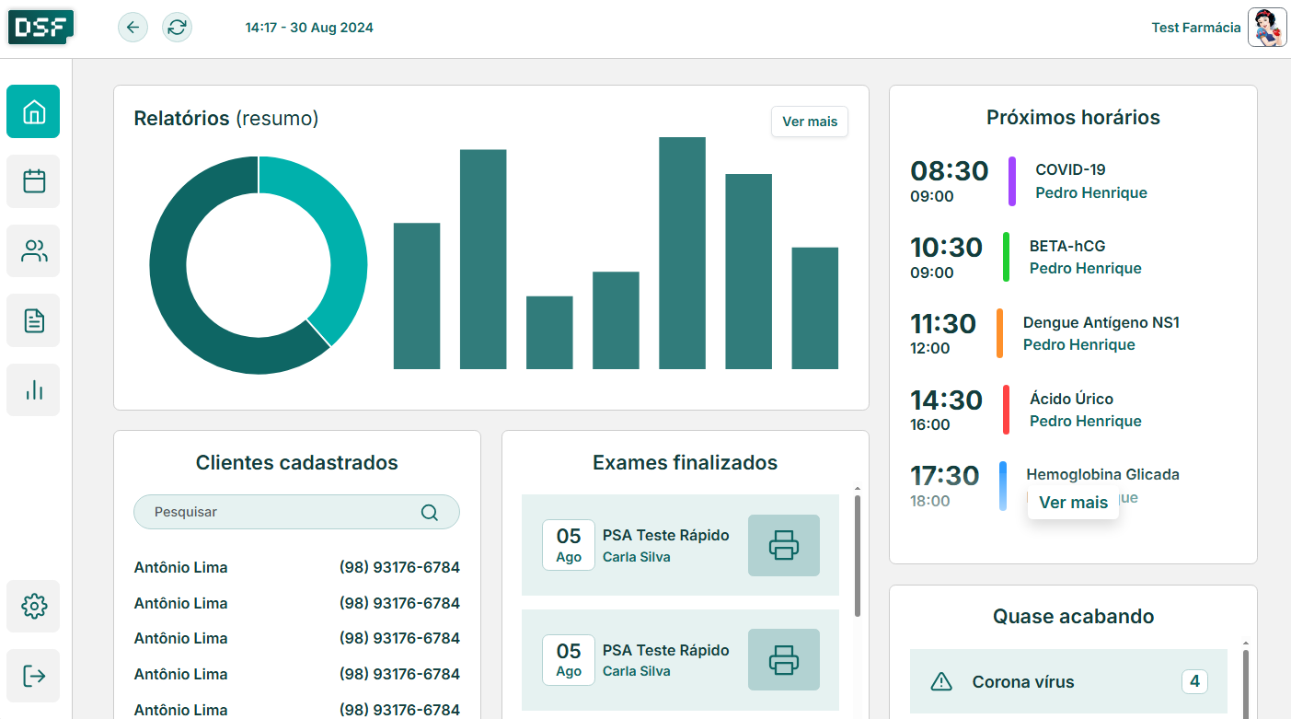Select the 08:30 COVID-19 appointment
This screenshot has width=1291, height=719.
[1073, 181]
